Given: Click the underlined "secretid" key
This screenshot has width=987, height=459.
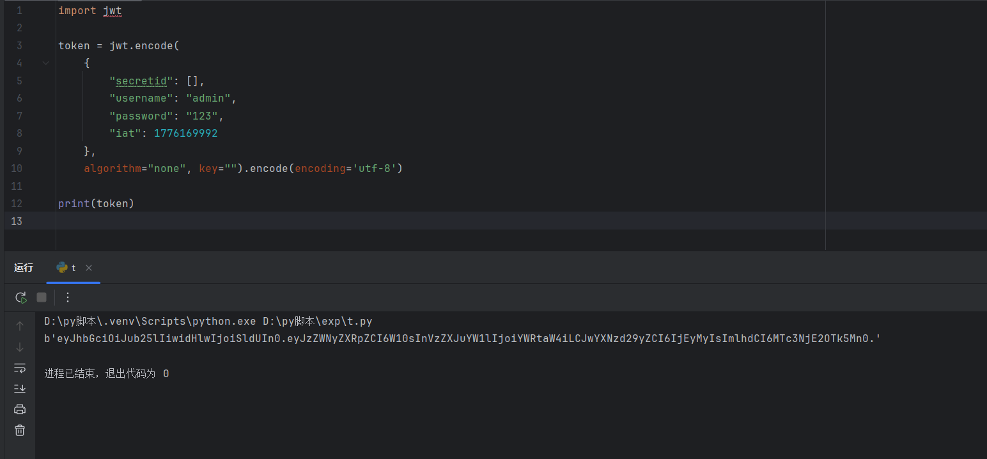Looking at the screenshot, I should click(x=141, y=81).
